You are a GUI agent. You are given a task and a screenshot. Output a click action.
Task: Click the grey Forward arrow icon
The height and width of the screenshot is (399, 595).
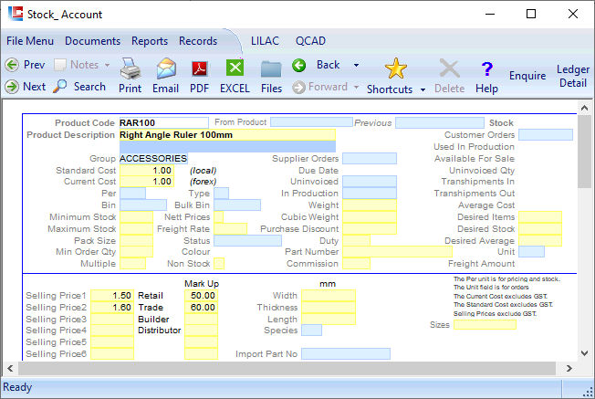tap(299, 88)
